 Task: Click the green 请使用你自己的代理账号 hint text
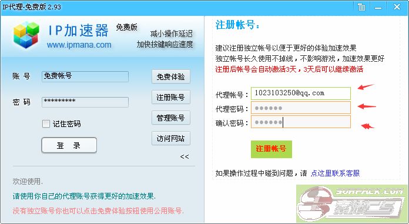[x=84, y=196]
